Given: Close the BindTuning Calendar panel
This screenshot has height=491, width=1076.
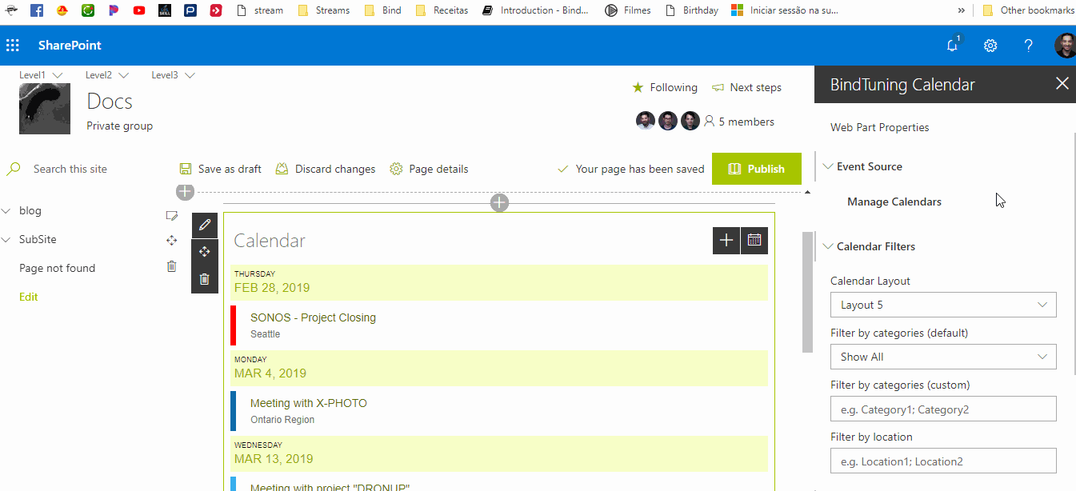Looking at the screenshot, I should point(1062,84).
